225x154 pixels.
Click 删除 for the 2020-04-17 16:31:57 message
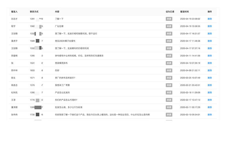click(x=209, y=34)
